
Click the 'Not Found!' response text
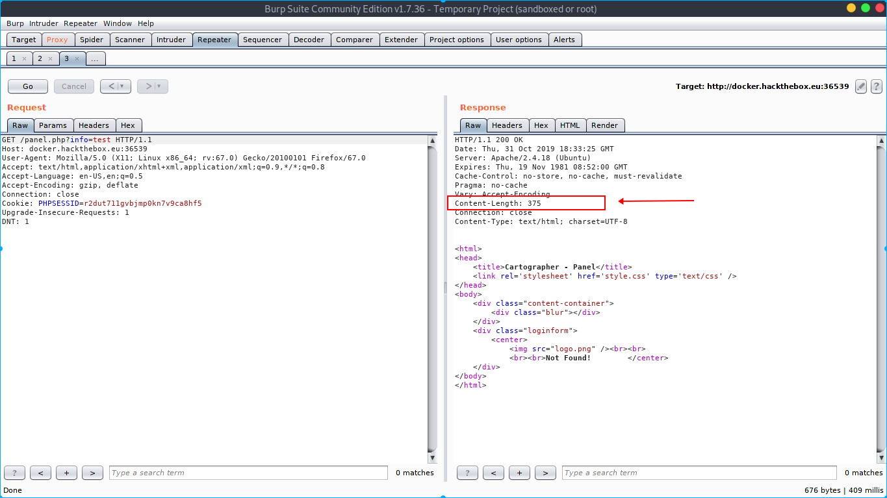tap(569, 358)
